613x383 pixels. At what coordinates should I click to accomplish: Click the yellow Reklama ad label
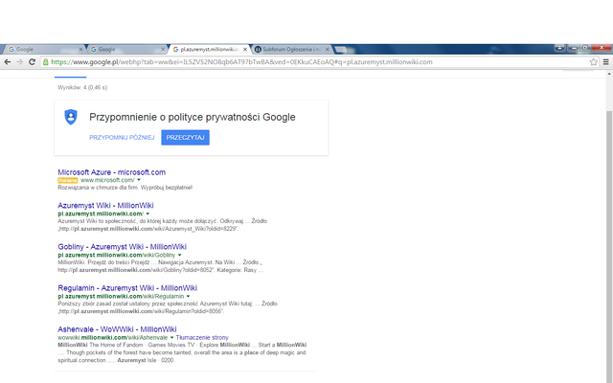click(68, 181)
